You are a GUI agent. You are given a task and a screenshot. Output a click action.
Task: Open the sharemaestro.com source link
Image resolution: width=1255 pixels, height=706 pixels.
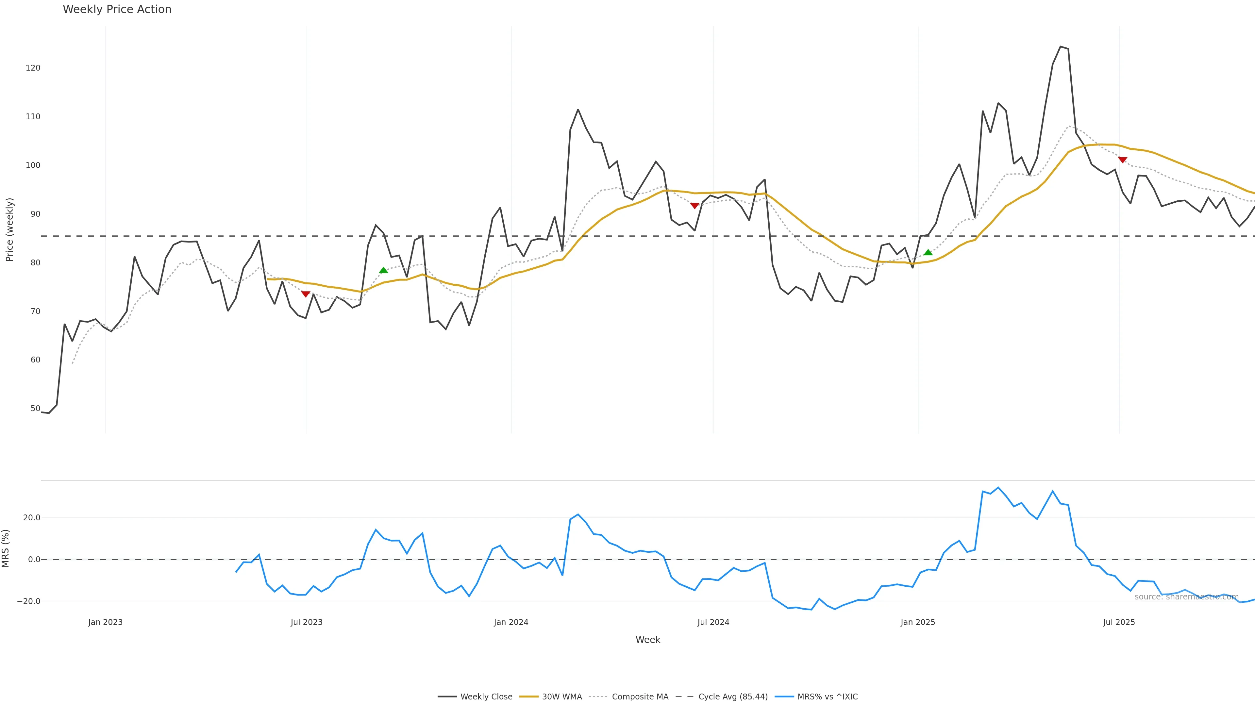click(1186, 597)
